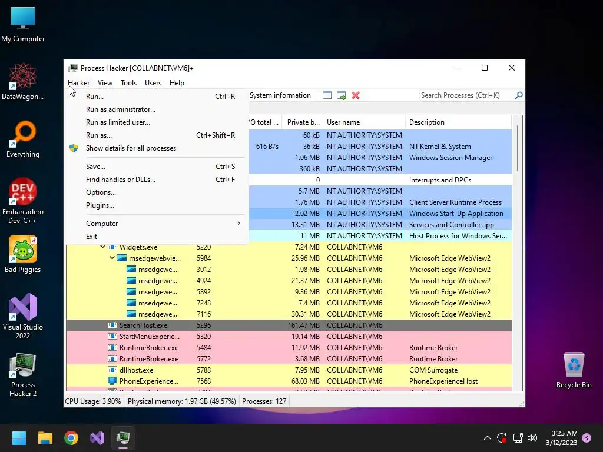Click the sync tray icon with red dot

pyautogui.click(x=502, y=438)
